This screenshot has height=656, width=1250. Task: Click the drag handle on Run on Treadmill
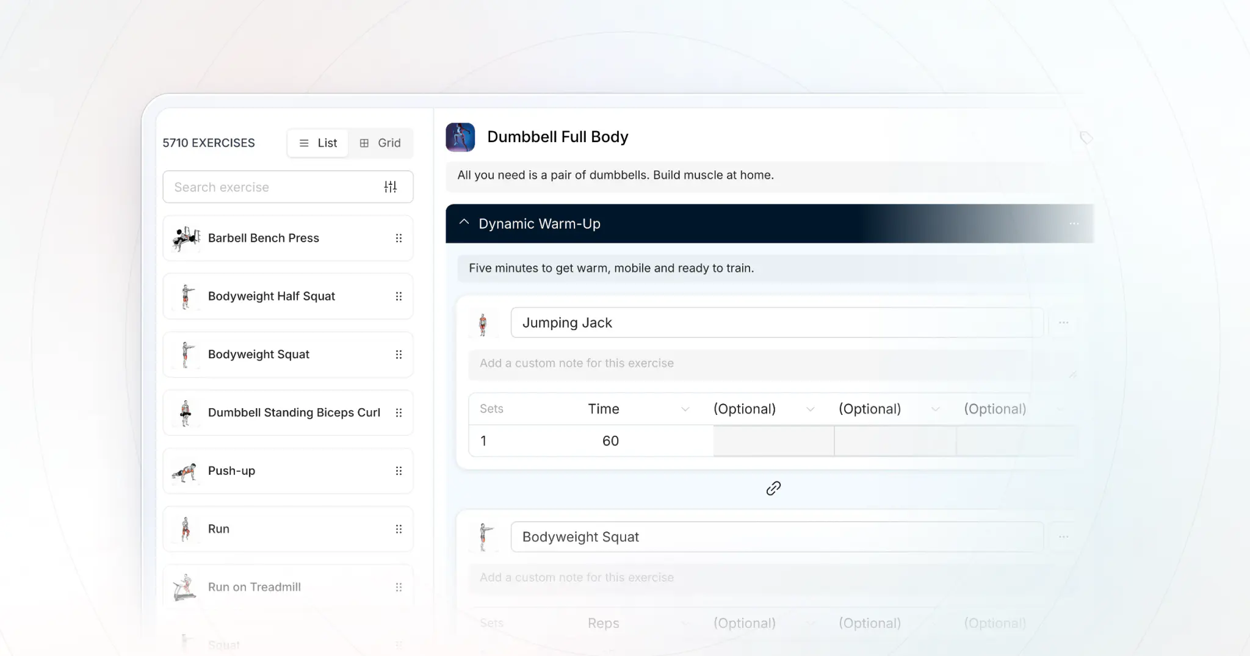coord(399,587)
